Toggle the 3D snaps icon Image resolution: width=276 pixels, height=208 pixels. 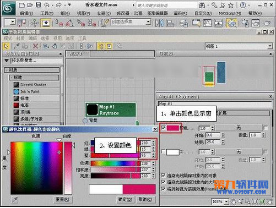[x=59, y=23]
